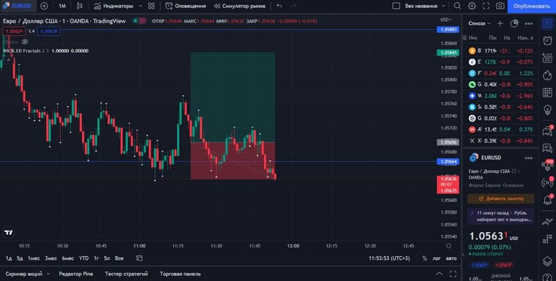Open watchlist more options menu
The height and width of the screenshot is (281, 556).
pos(528,23)
